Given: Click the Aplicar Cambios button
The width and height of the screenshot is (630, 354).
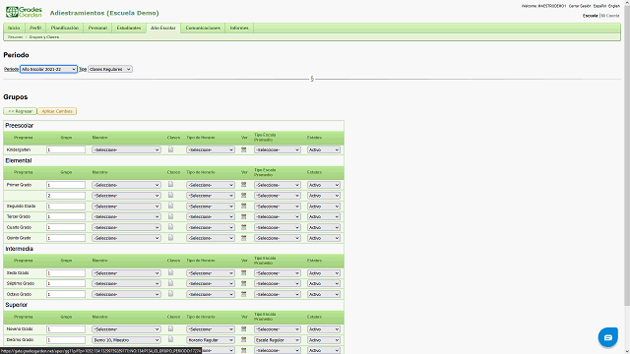Looking at the screenshot, I should click(57, 111).
